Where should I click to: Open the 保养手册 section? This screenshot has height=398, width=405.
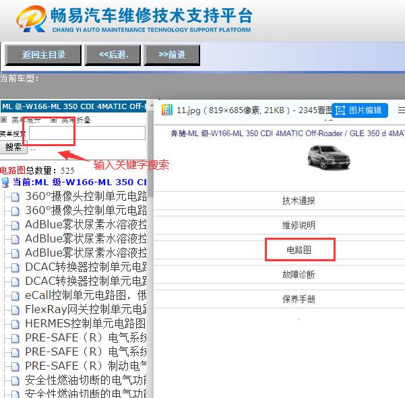pyautogui.click(x=299, y=299)
